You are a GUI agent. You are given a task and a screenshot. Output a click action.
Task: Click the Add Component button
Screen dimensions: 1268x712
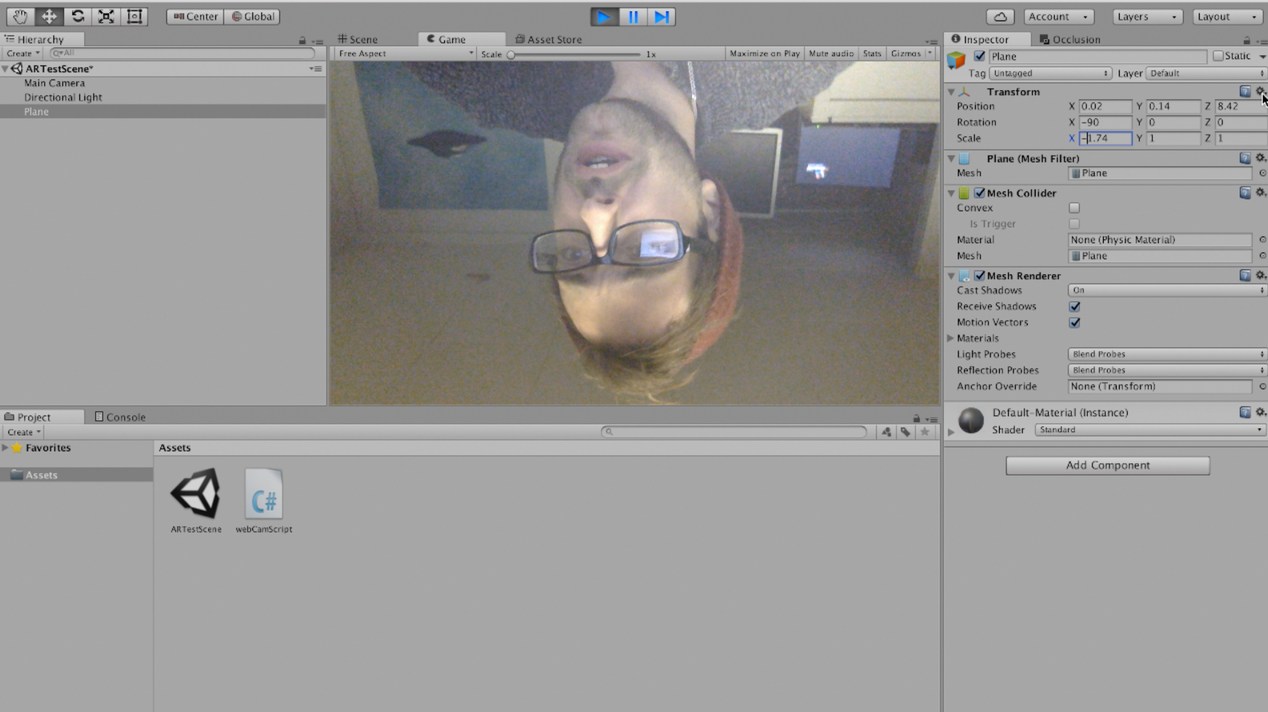[1107, 465]
